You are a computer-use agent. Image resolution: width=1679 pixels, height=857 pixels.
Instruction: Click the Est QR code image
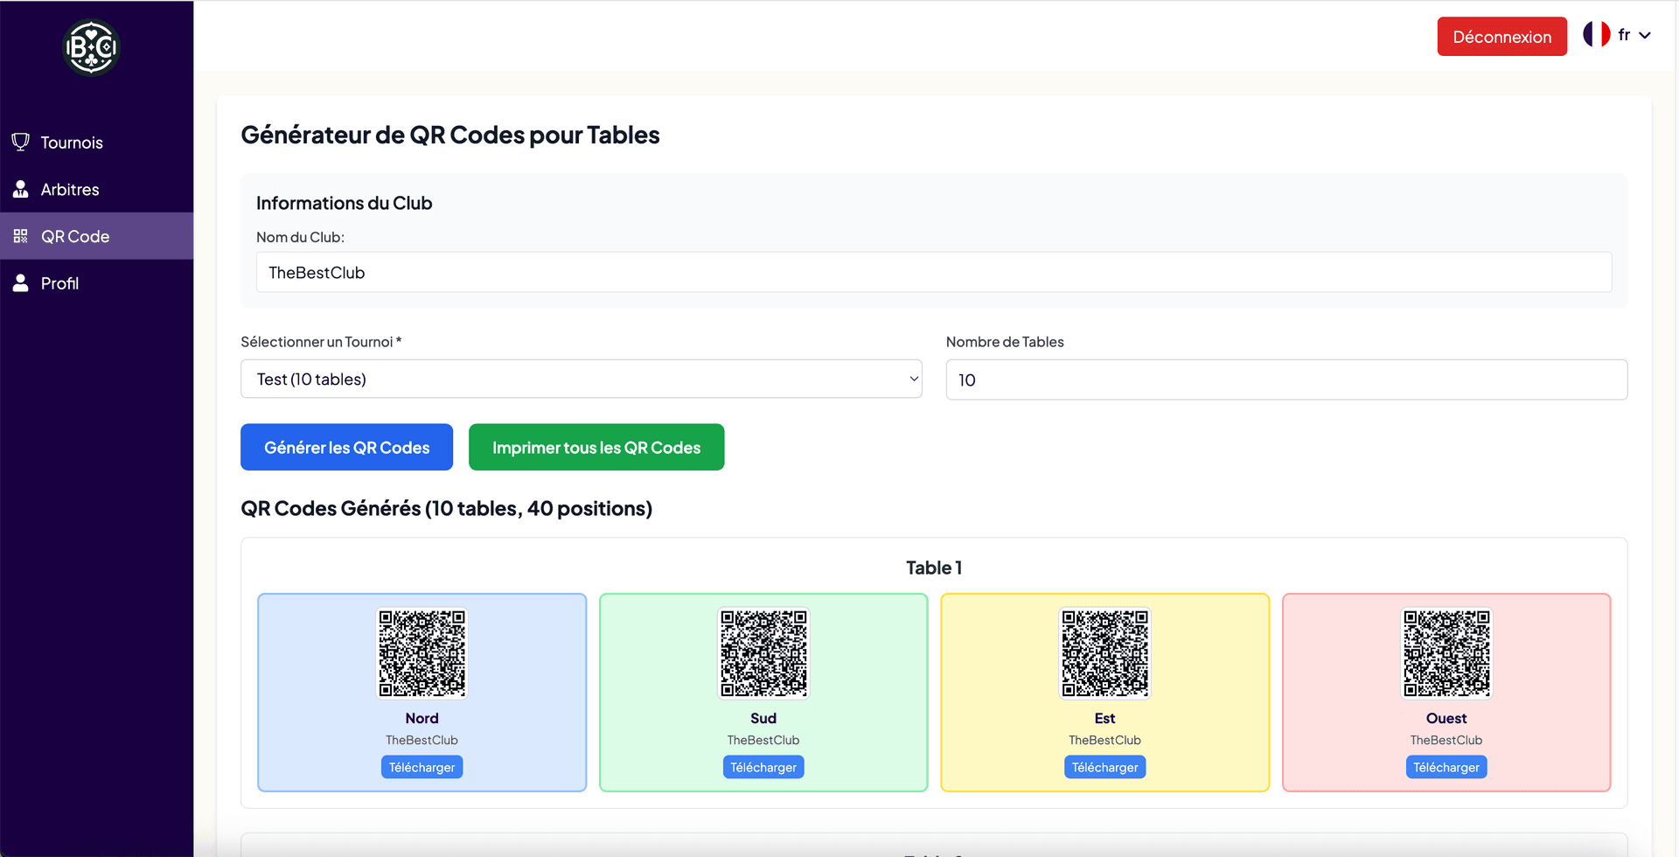[1104, 653]
